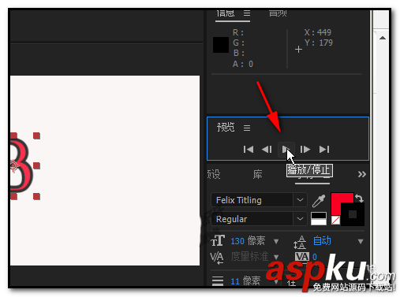Open the kerning 度量标准 dropdown arrow
This screenshot has height=297, width=400.
(276, 257)
